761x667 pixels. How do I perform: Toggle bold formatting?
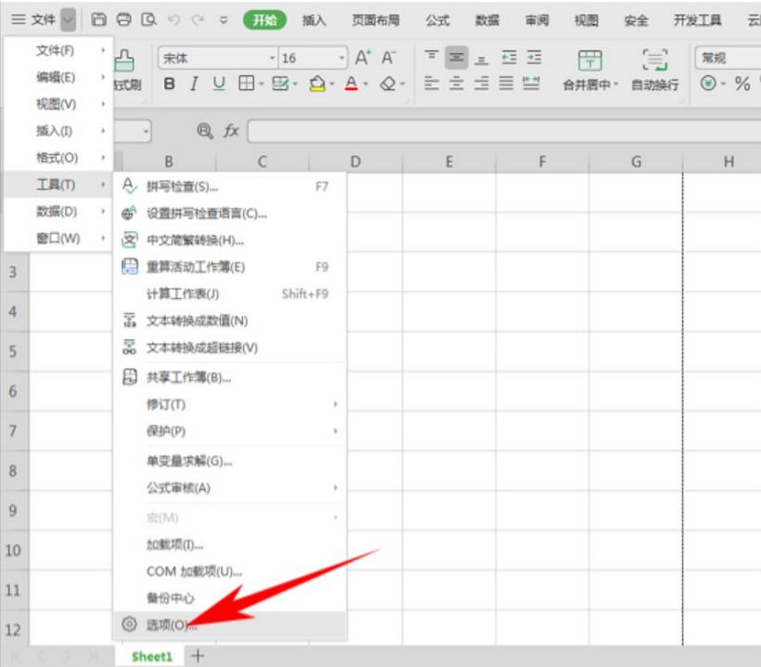[169, 85]
